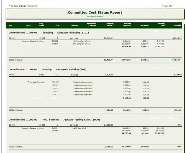Click invoice number 039622
This screenshot has width=185, height=153.
[x=55, y=41]
